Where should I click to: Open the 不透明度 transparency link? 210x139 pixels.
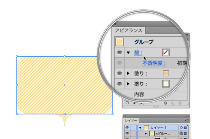[x=154, y=63]
